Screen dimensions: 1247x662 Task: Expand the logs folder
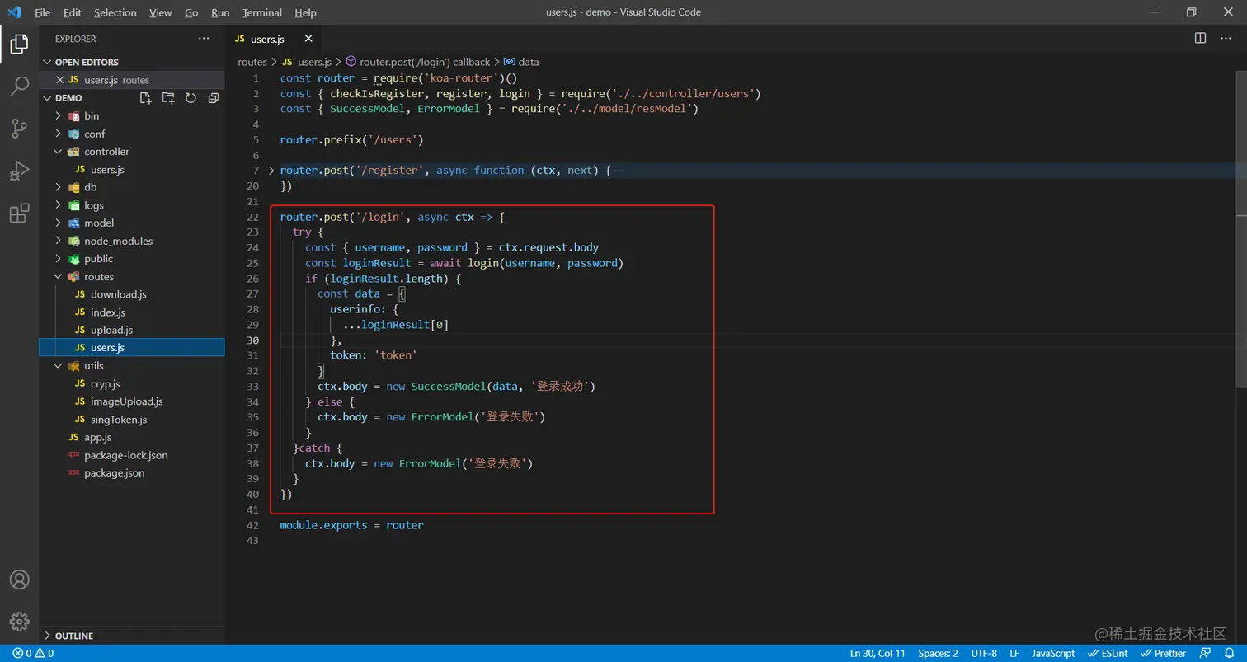(x=58, y=205)
